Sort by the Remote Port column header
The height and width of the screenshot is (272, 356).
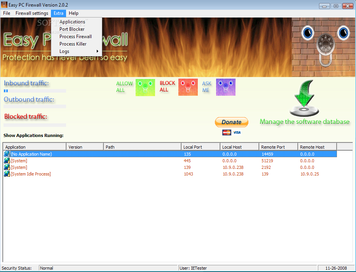click(x=278, y=147)
